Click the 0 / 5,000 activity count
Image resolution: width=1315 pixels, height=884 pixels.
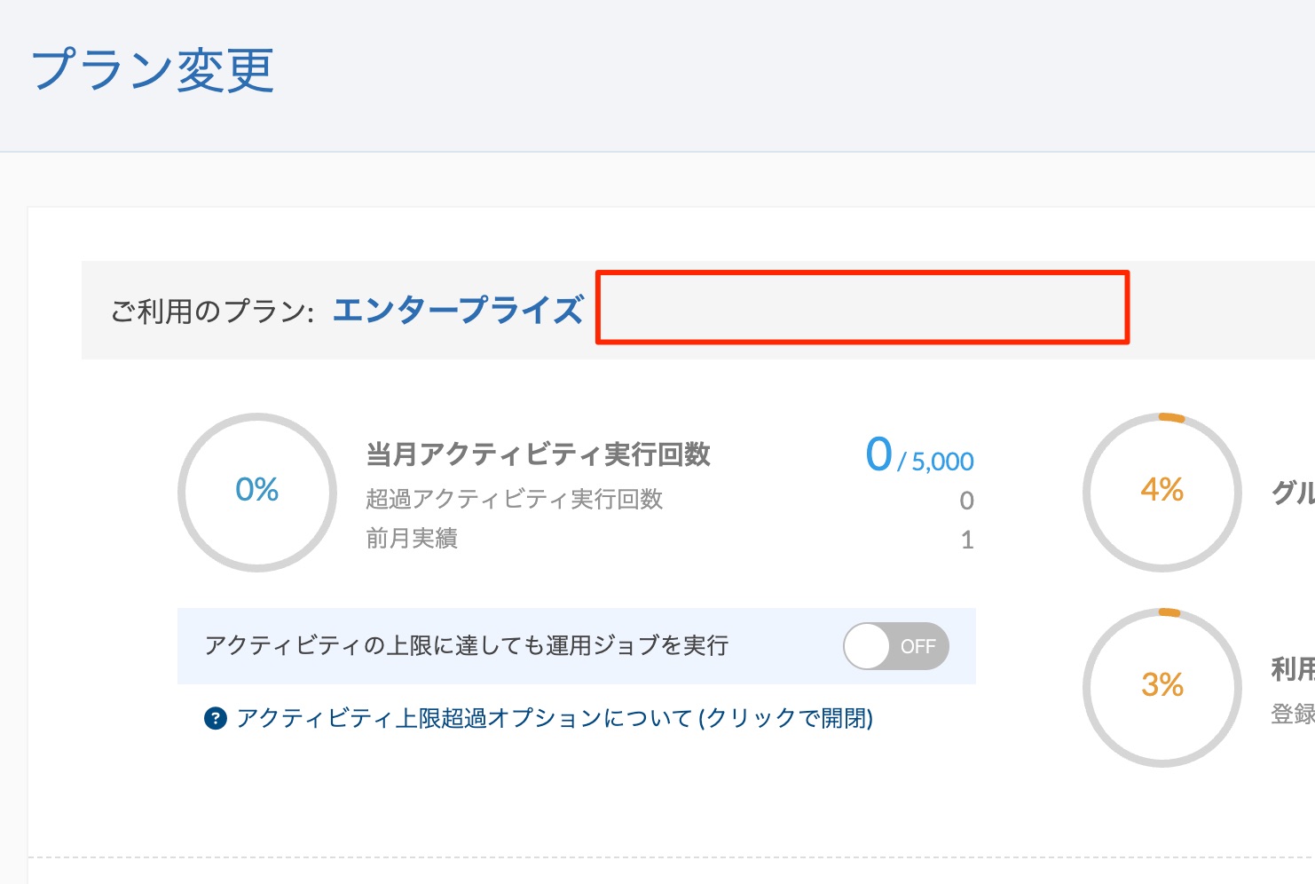pos(920,455)
